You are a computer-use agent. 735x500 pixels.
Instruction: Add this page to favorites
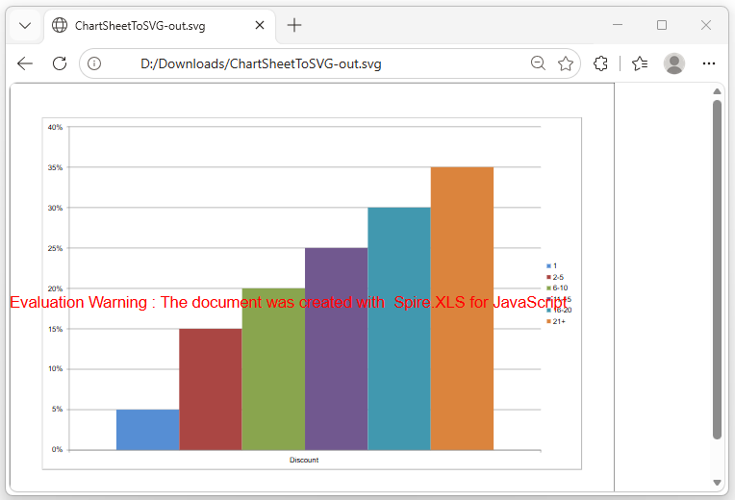coord(566,63)
